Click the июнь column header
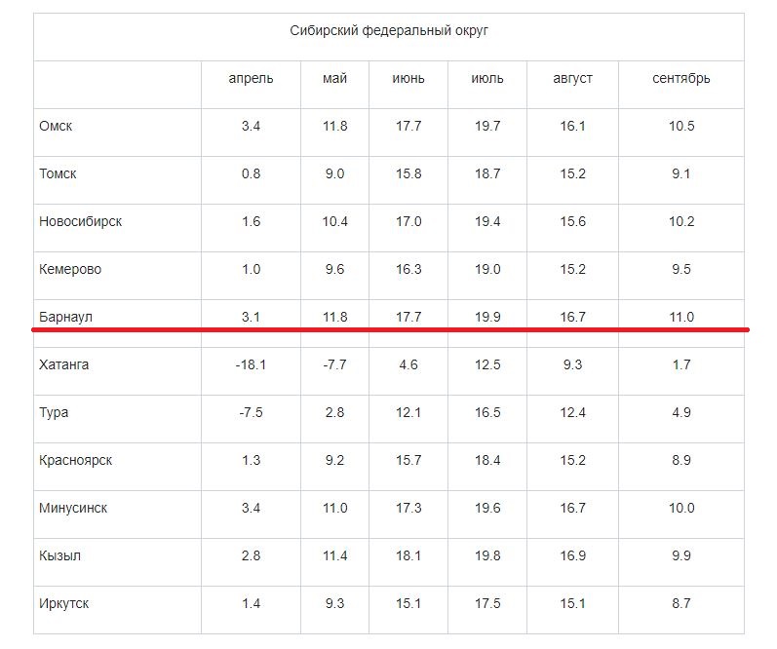The image size is (777, 649). coord(408,78)
